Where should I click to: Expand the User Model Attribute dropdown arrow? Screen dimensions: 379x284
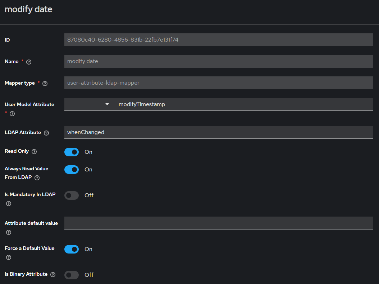(x=107, y=104)
